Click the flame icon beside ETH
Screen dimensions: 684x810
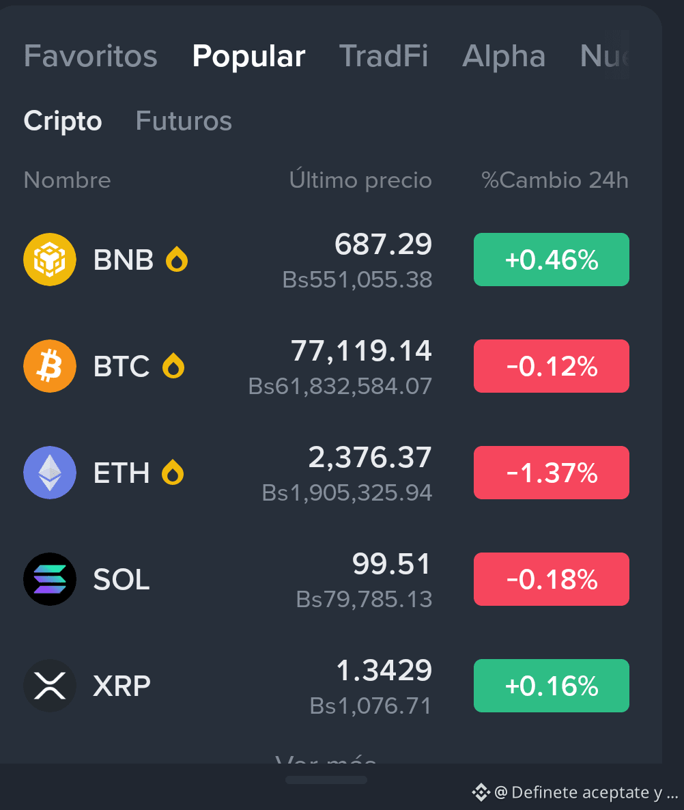(173, 472)
